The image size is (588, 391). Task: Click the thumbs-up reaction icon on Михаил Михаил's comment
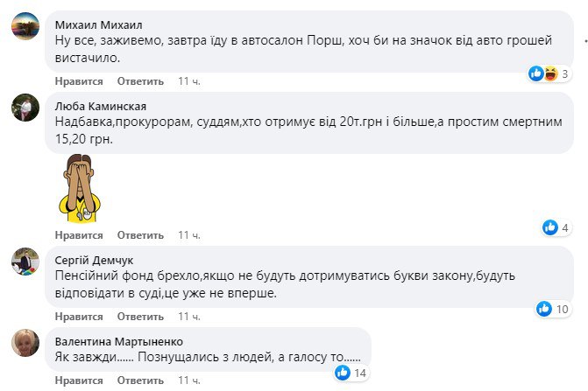tap(536, 73)
